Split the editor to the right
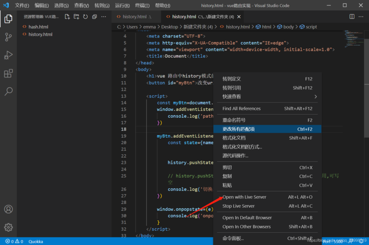 pyautogui.click(x=352, y=17)
